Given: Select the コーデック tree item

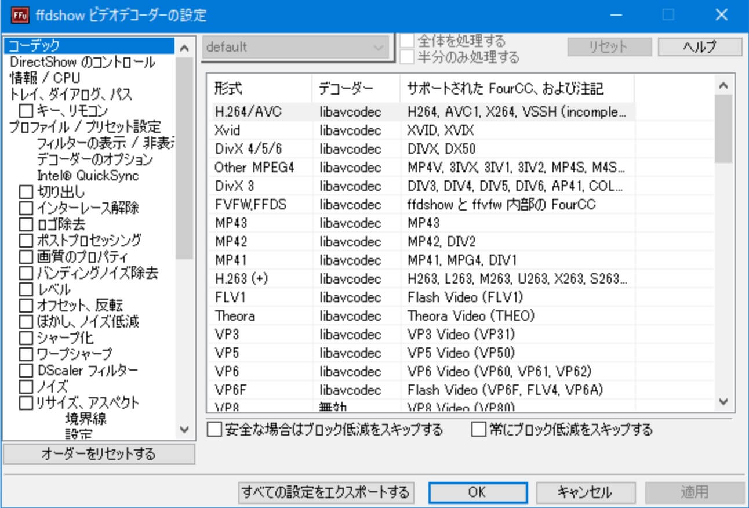Looking at the screenshot, I should coord(88,46).
